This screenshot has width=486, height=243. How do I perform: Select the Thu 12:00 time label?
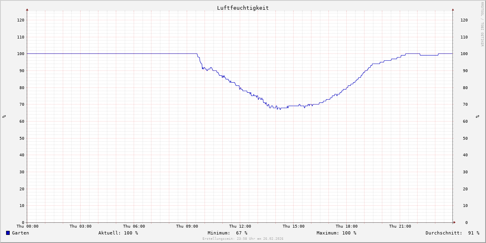(x=240, y=226)
